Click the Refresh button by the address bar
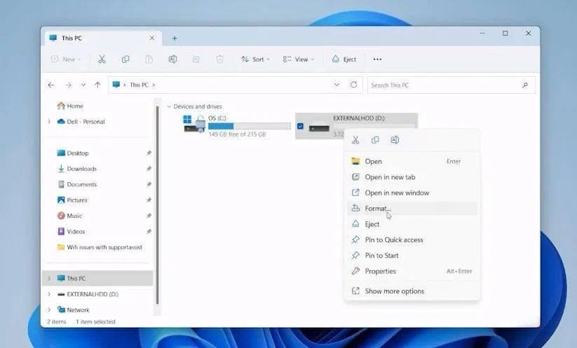 [353, 85]
